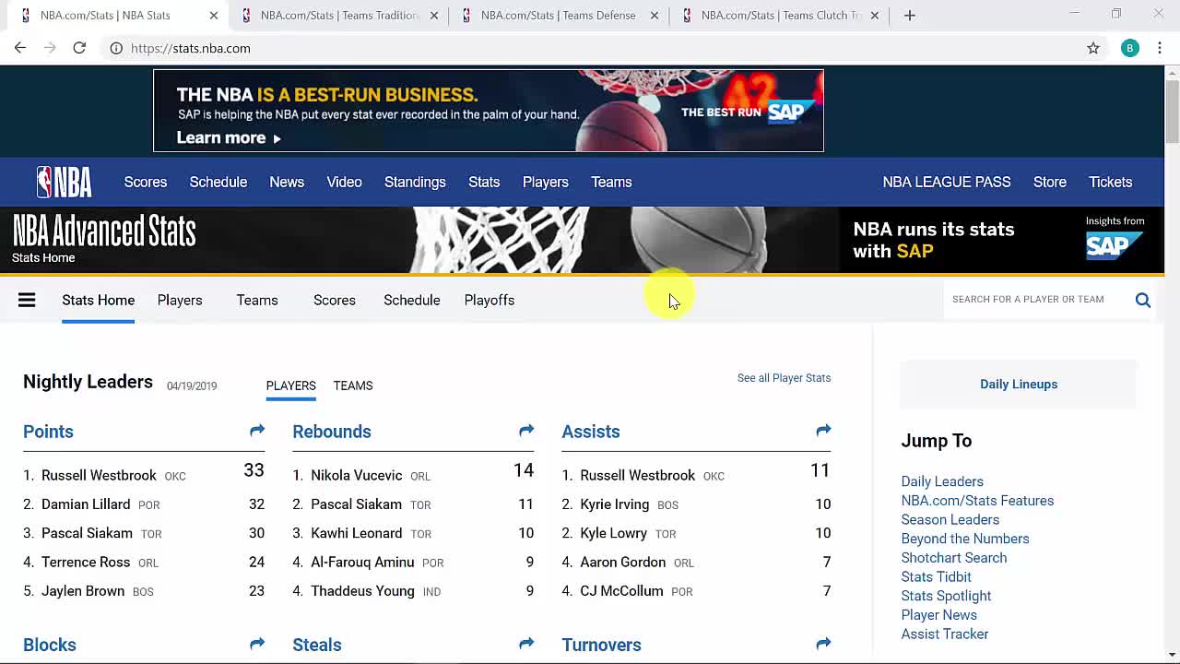
Task: Reload the page
Action: coord(79,48)
